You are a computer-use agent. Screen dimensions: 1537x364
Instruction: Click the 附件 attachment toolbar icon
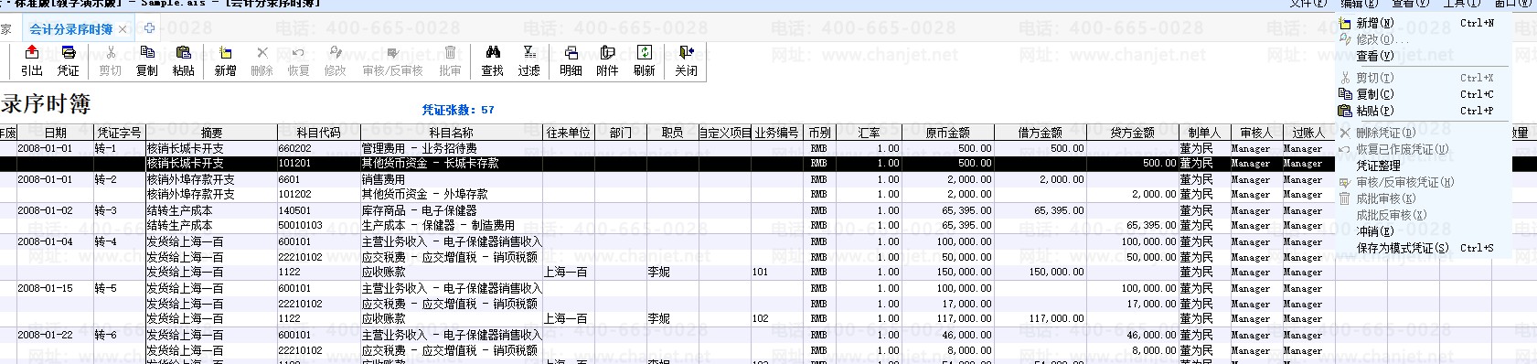607,60
